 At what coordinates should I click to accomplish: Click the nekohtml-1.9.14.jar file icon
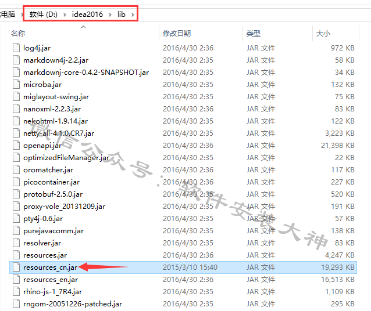click(x=16, y=121)
